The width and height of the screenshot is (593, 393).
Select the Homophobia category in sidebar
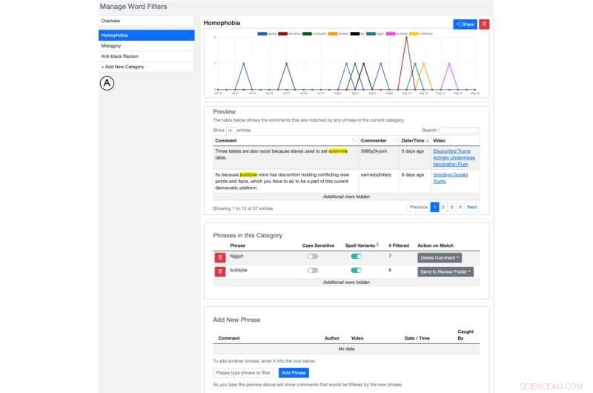[x=146, y=35]
